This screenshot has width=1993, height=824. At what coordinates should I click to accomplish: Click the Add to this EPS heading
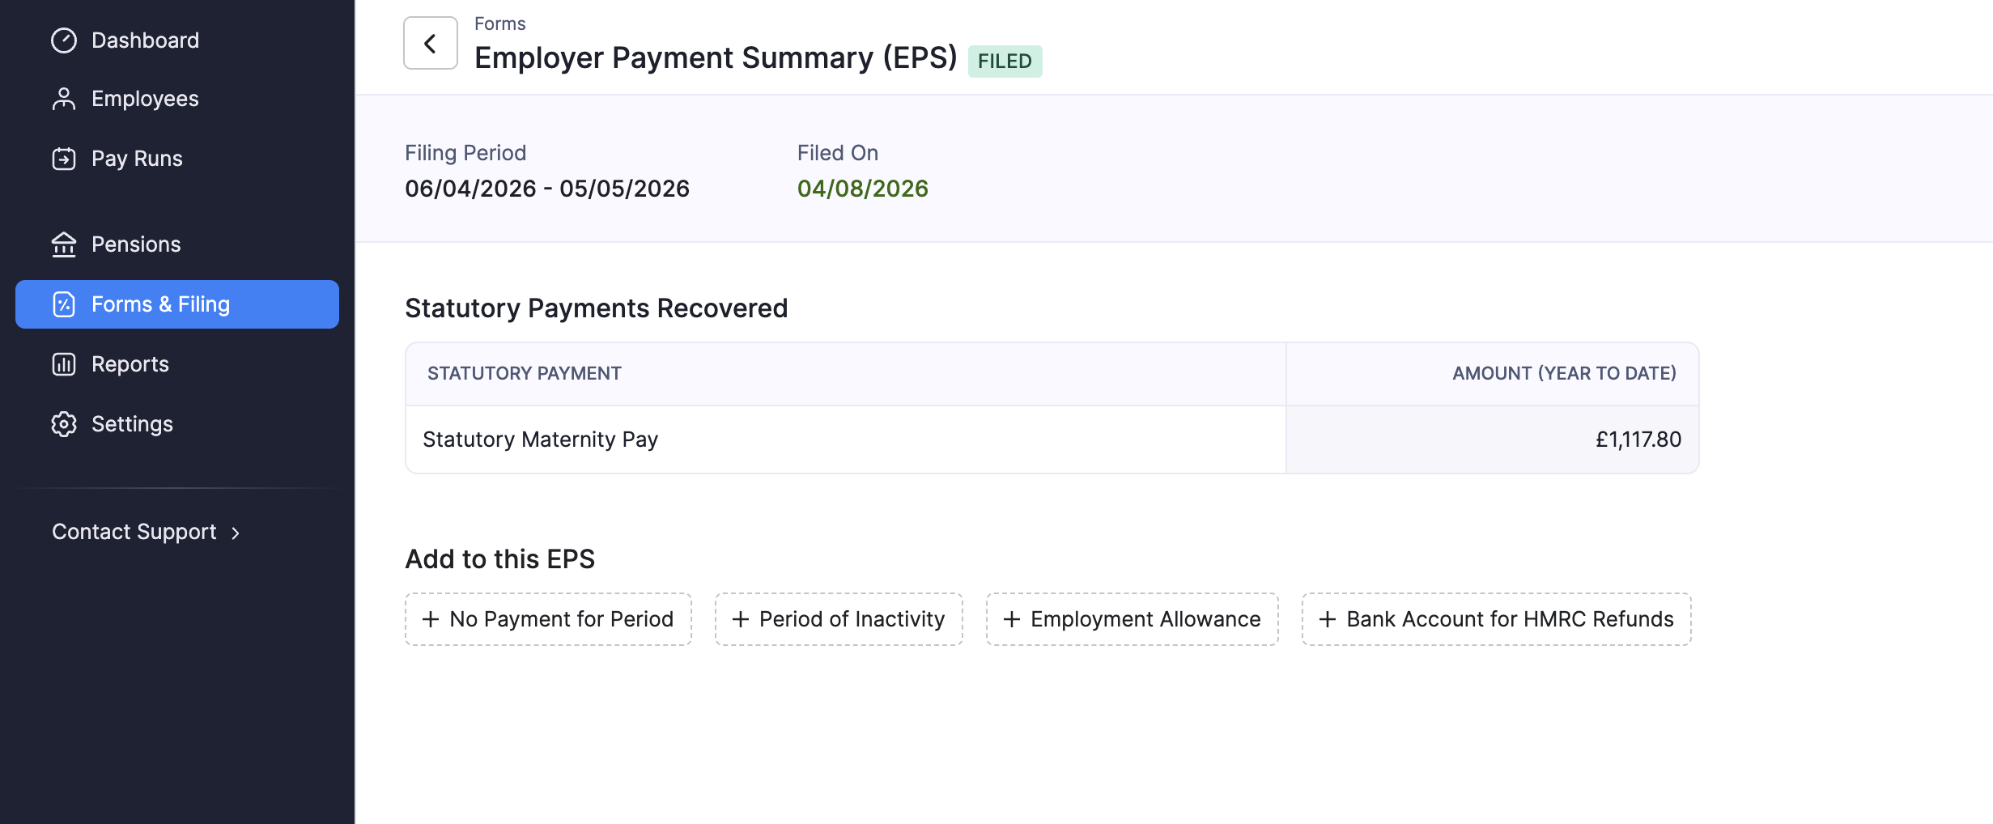pos(500,559)
